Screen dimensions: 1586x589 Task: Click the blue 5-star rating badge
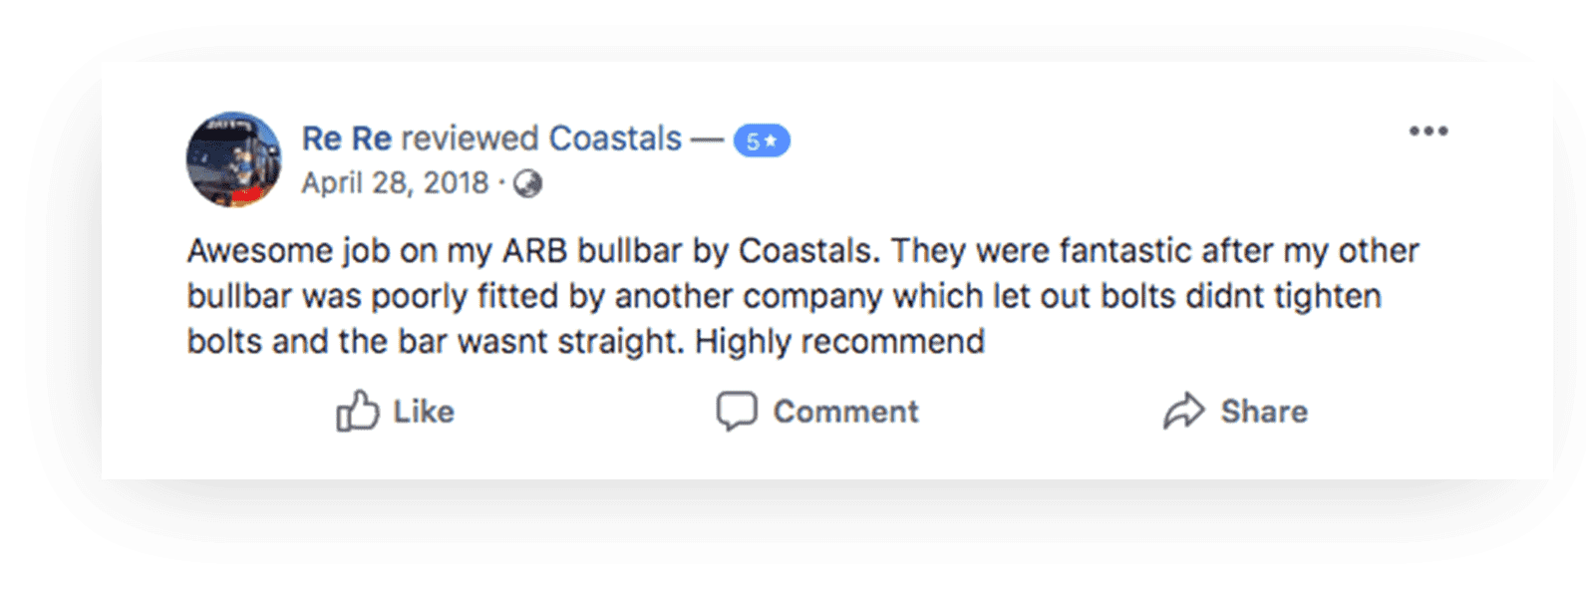762,141
